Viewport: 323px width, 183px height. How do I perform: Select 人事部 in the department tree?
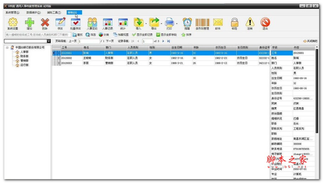pos(24,52)
